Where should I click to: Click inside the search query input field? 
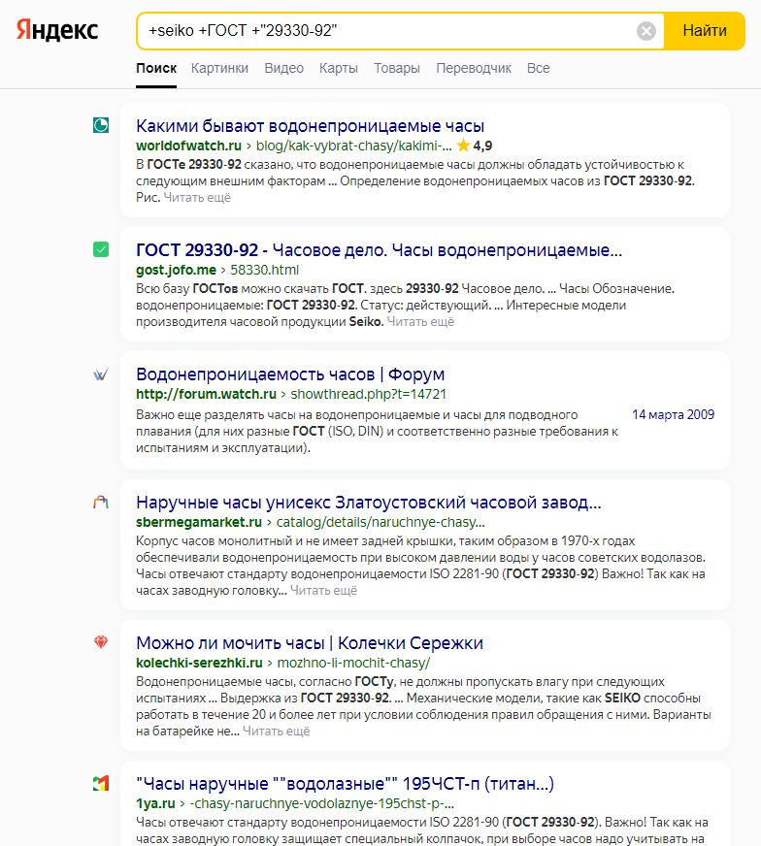tap(388, 31)
